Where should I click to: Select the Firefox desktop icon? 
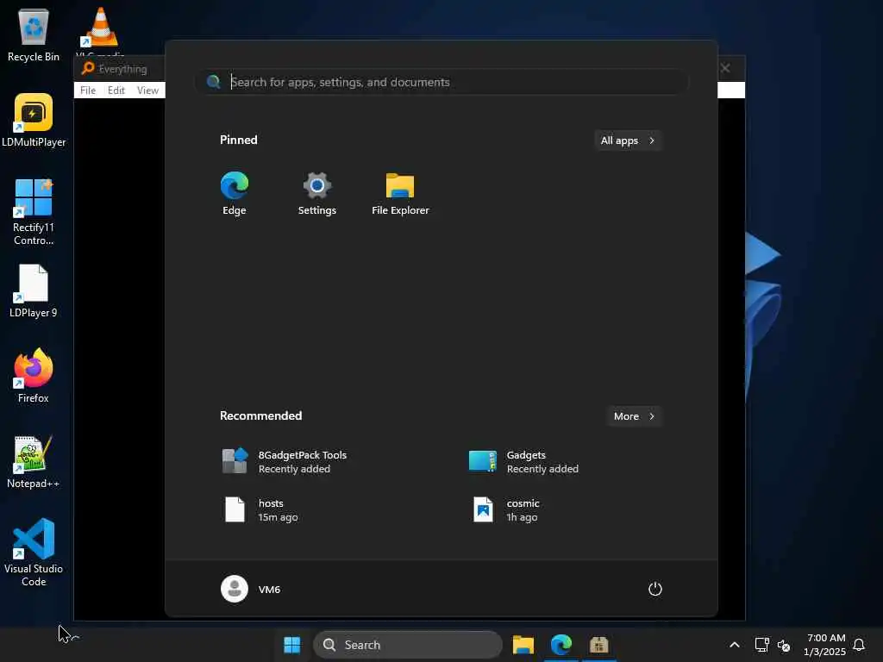pyautogui.click(x=34, y=376)
